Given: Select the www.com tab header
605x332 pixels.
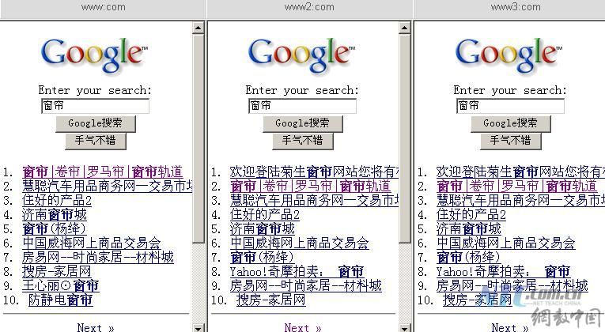Looking at the screenshot, I should tap(103, 8).
